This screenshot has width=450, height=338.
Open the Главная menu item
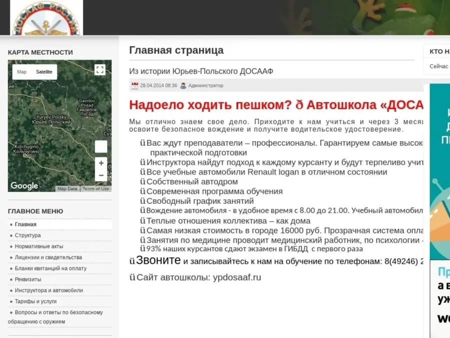[x=25, y=224]
